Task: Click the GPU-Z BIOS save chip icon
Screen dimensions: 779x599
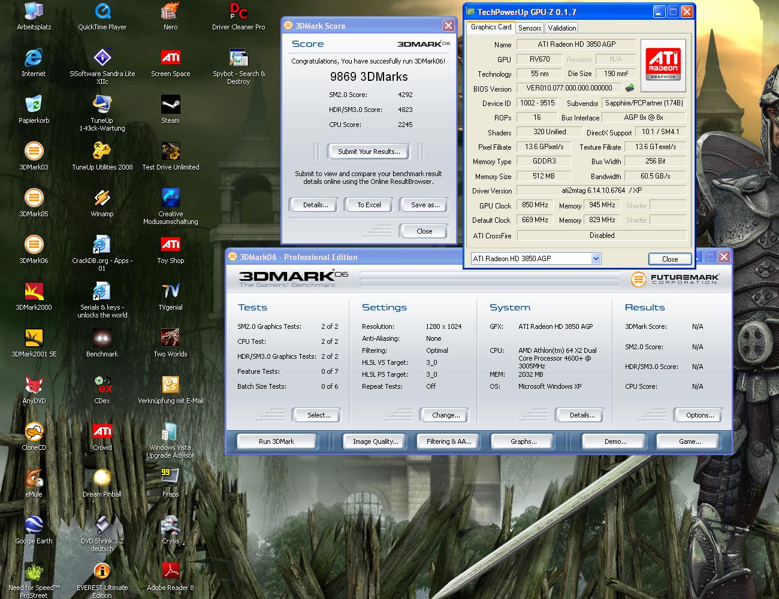Action: (x=629, y=88)
